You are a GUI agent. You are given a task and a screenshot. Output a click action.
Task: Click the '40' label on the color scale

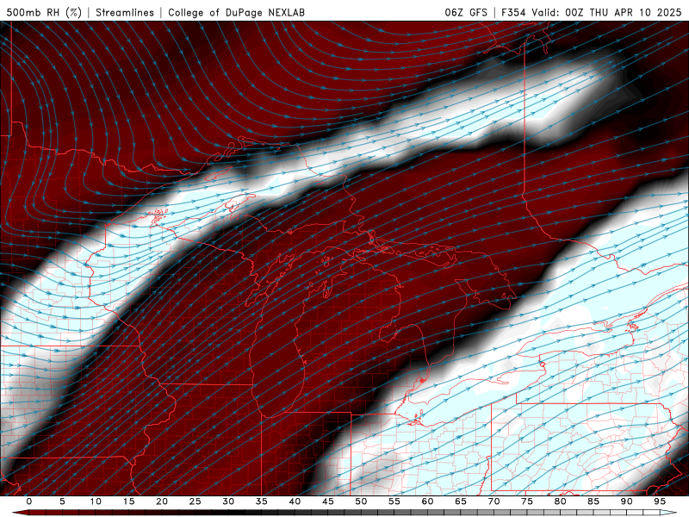coord(295,501)
